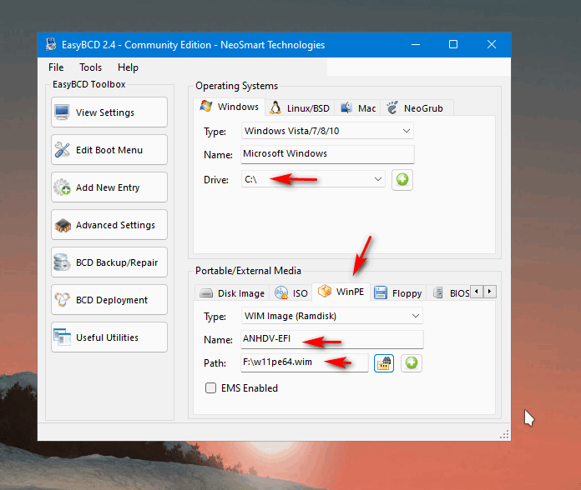The height and width of the screenshot is (490, 581).
Task: Click the BIOS tab tower icon
Action: (x=438, y=292)
